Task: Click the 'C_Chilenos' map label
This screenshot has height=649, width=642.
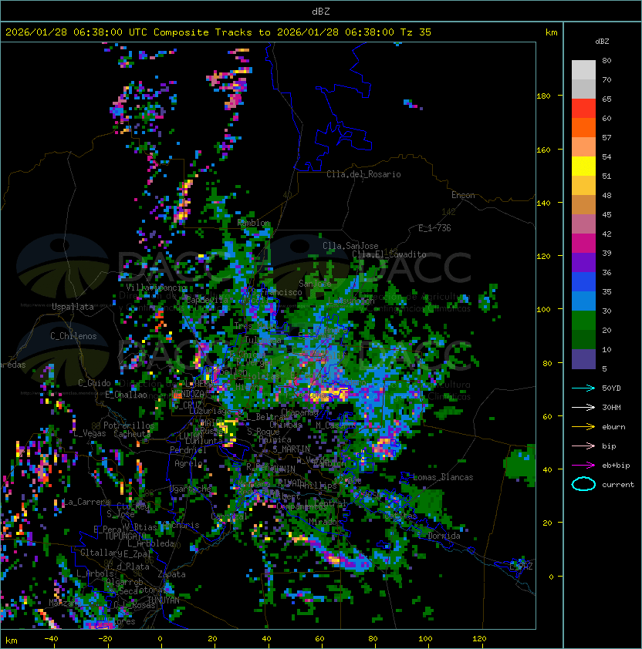Action: click(73, 336)
